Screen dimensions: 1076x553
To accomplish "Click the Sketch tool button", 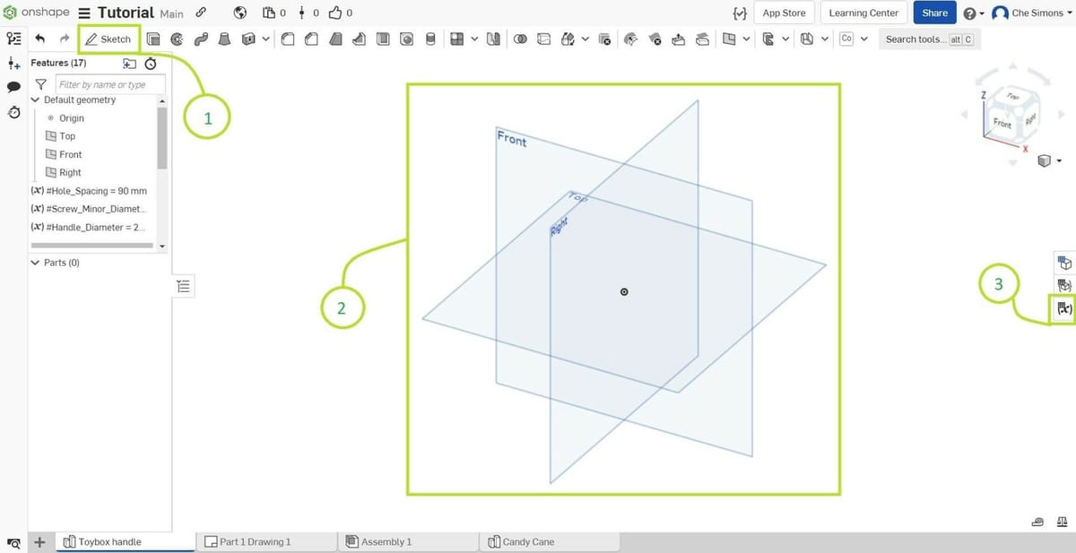I will (108, 39).
